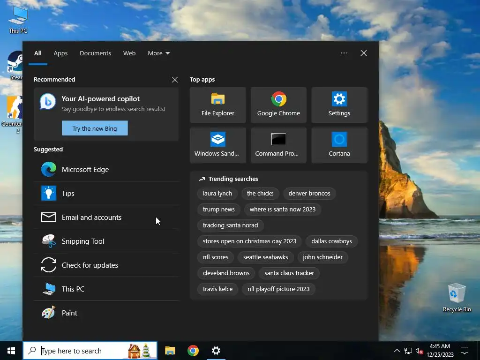Click the holiday search highlight image

point(139,351)
